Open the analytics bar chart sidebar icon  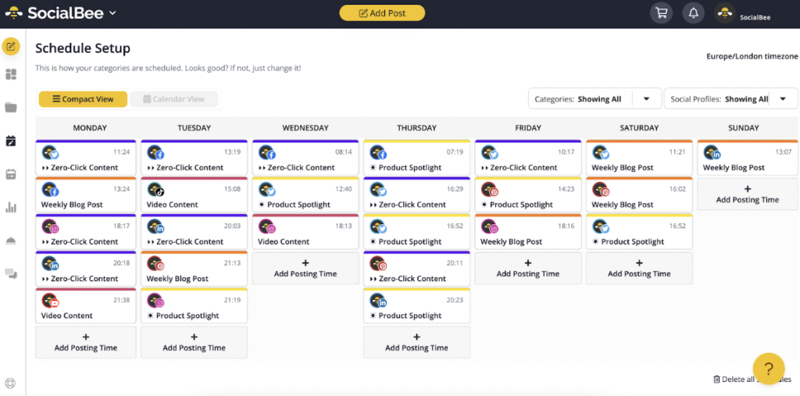[x=11, y=207]
